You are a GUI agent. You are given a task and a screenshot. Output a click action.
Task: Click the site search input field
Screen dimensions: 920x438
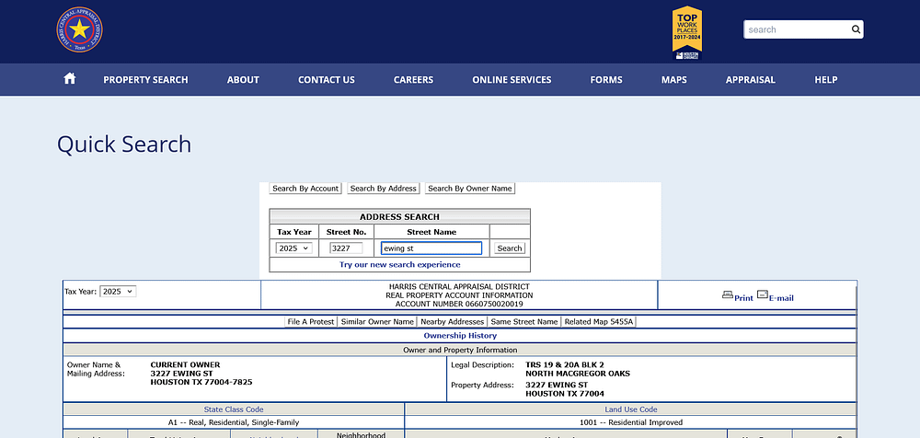(x=796, y=29)
